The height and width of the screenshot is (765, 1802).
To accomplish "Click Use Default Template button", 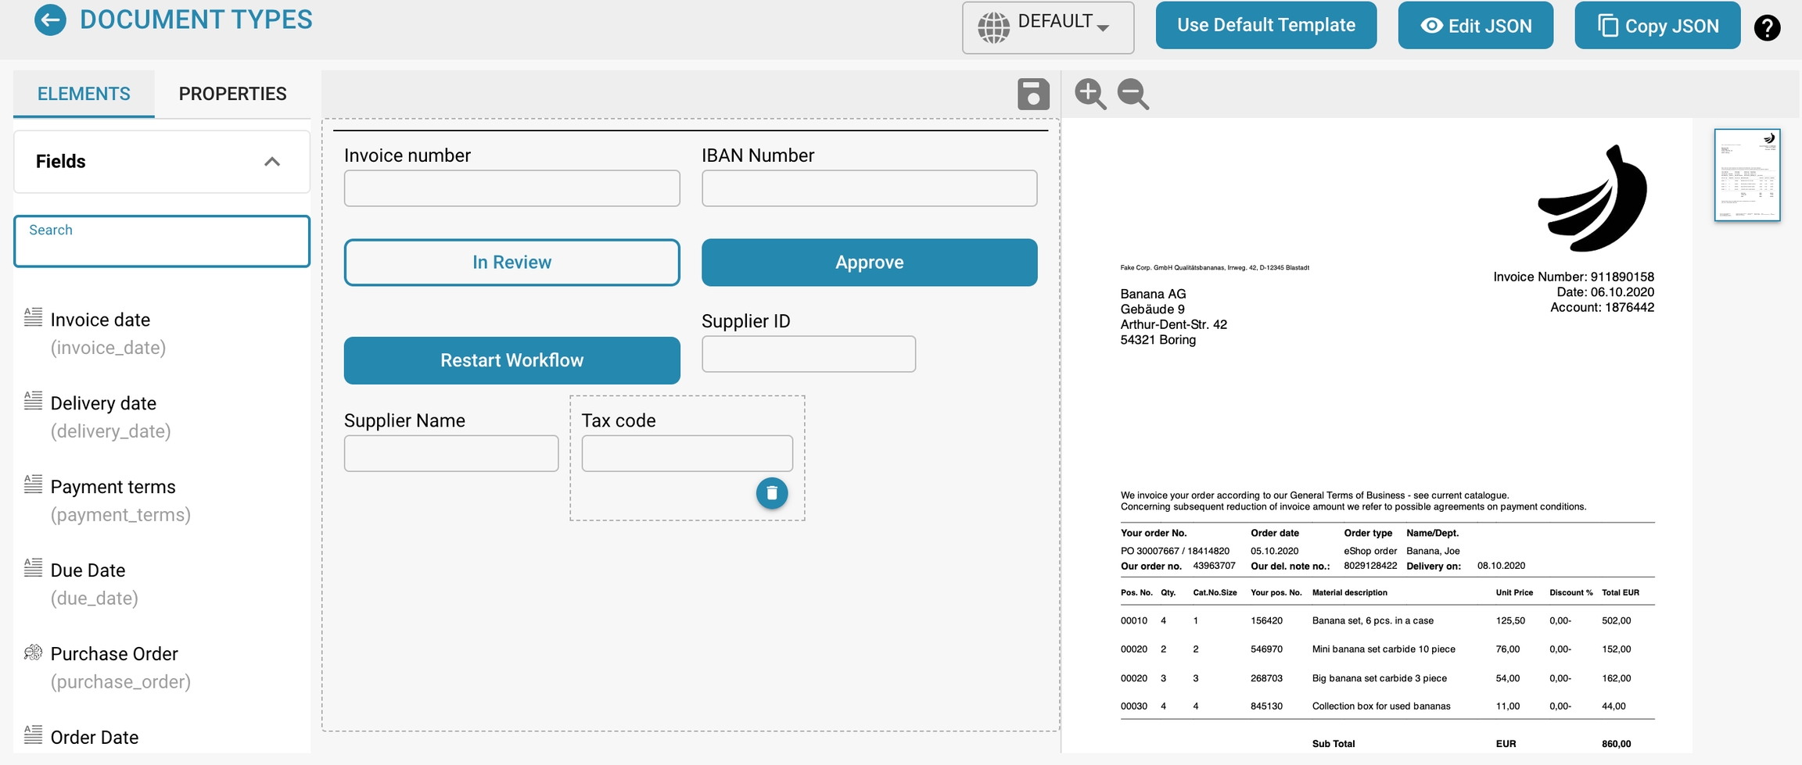I will (x=1265, y=25).
